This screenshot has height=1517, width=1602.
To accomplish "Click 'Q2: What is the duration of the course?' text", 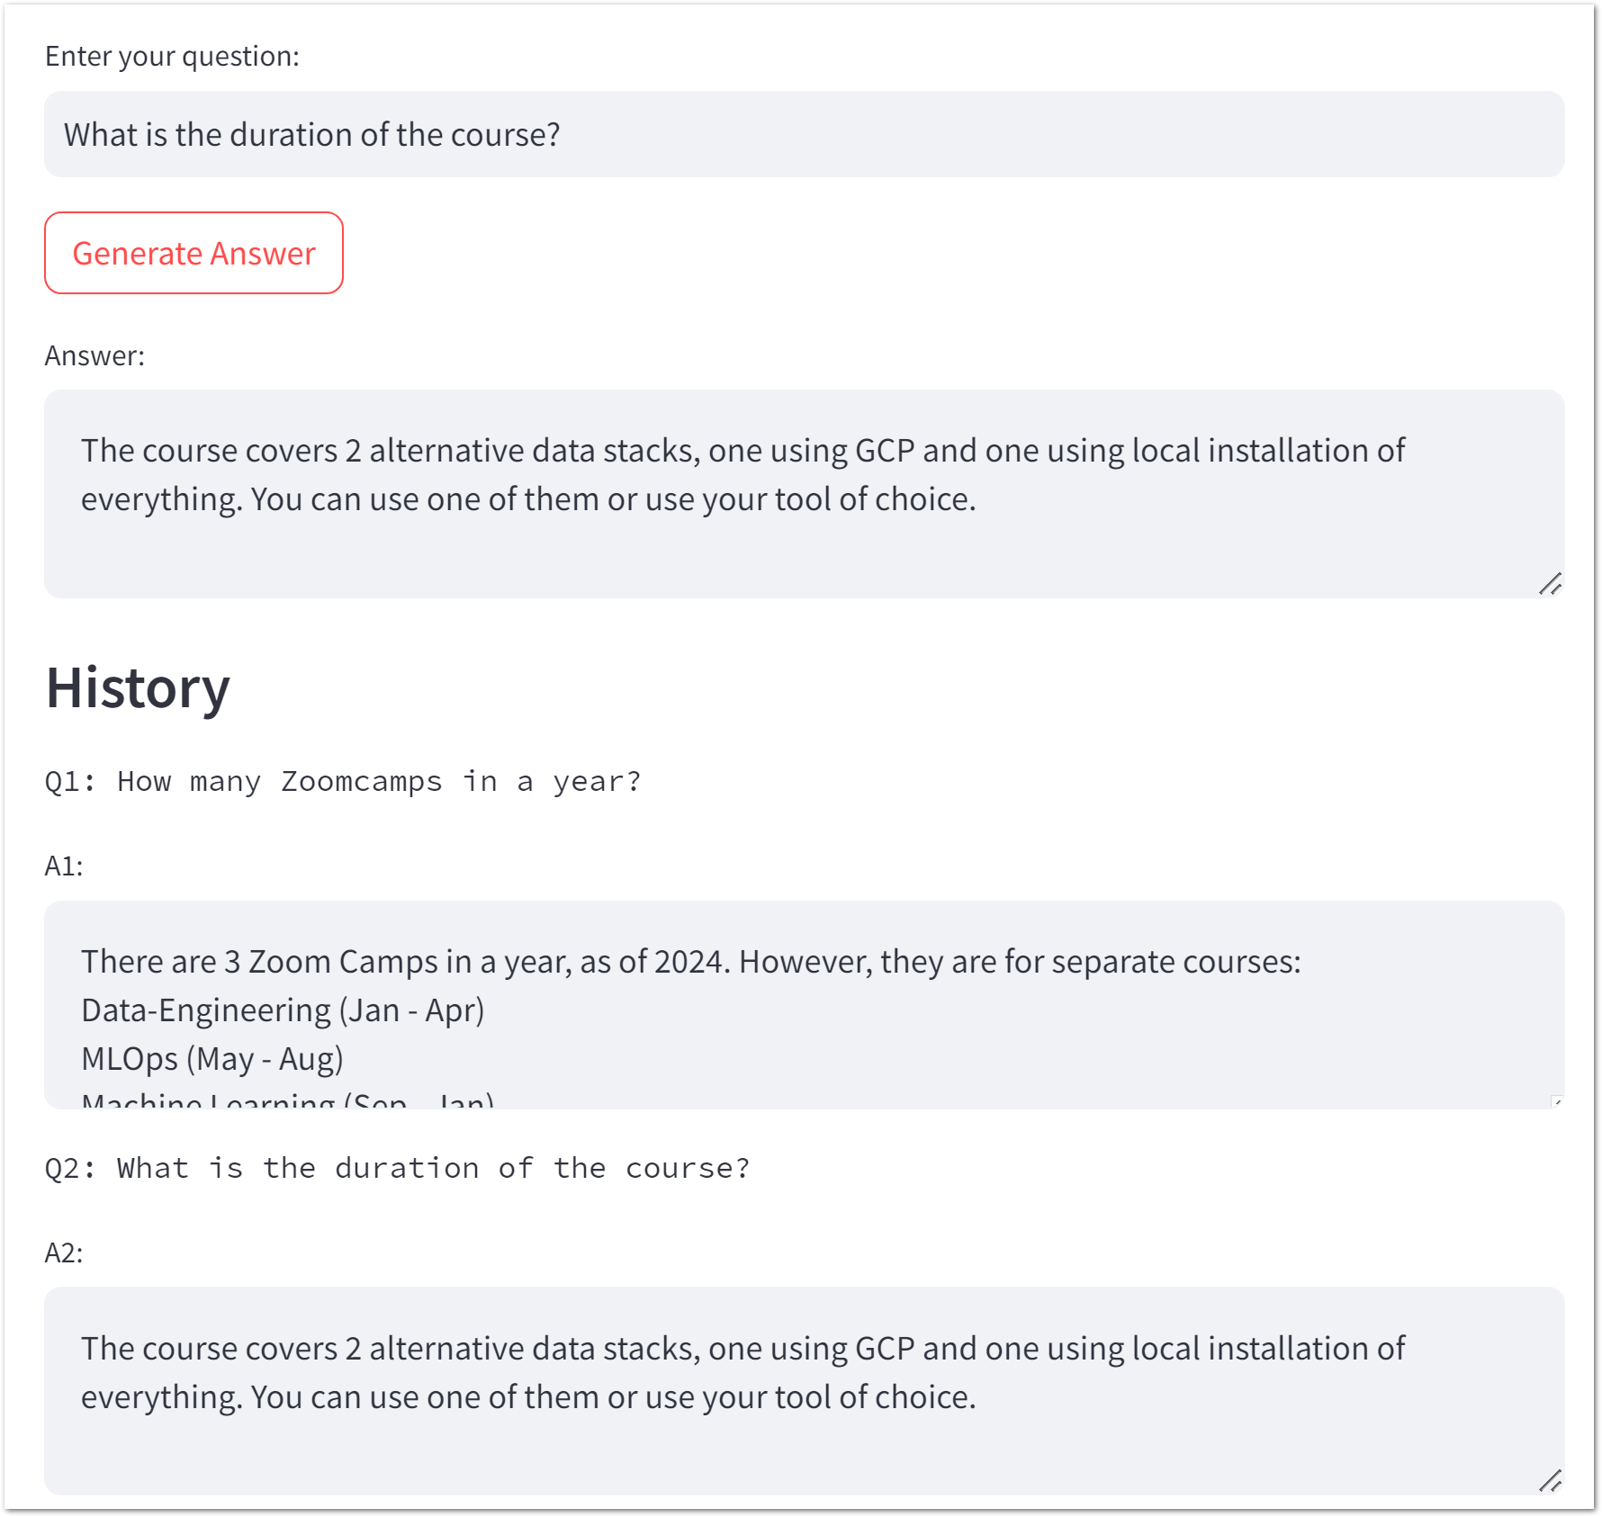I will click(397, 1168).
